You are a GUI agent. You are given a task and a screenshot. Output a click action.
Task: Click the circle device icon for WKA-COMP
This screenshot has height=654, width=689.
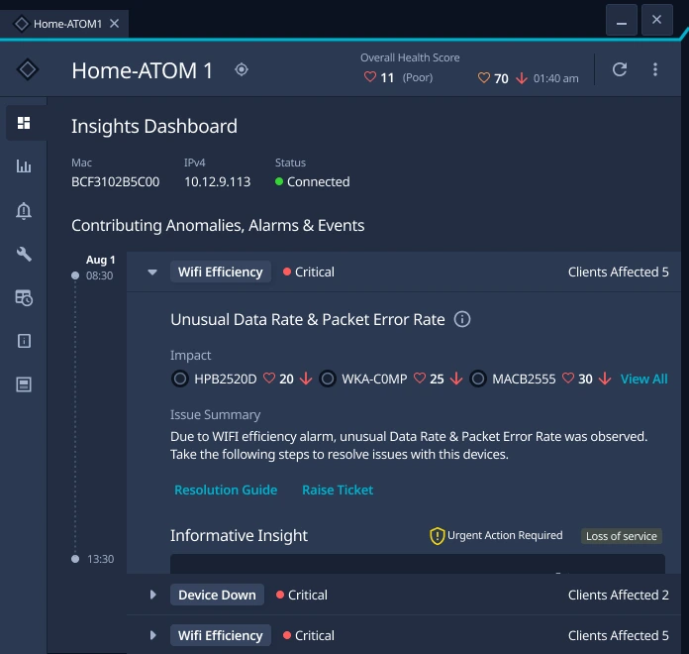(328, 379)
